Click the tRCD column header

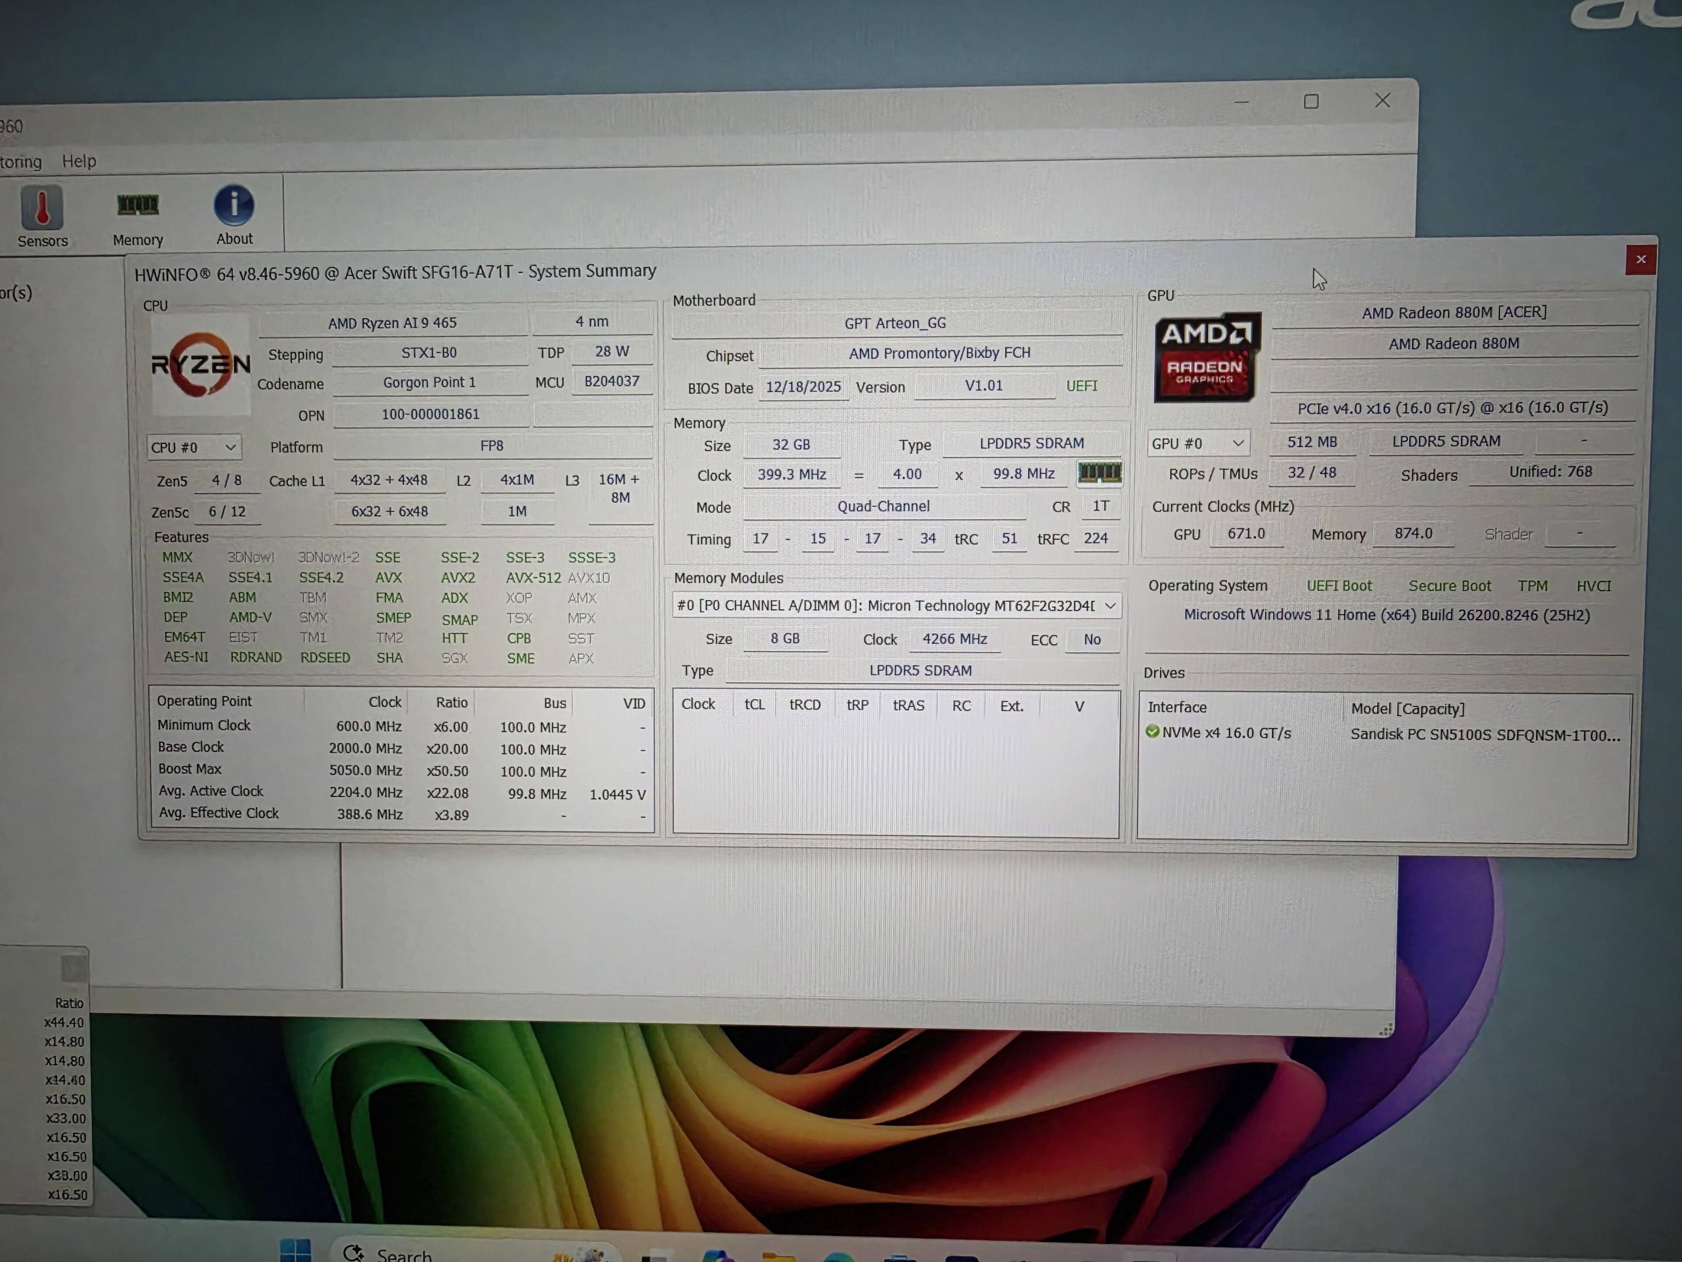pos(805,705)
